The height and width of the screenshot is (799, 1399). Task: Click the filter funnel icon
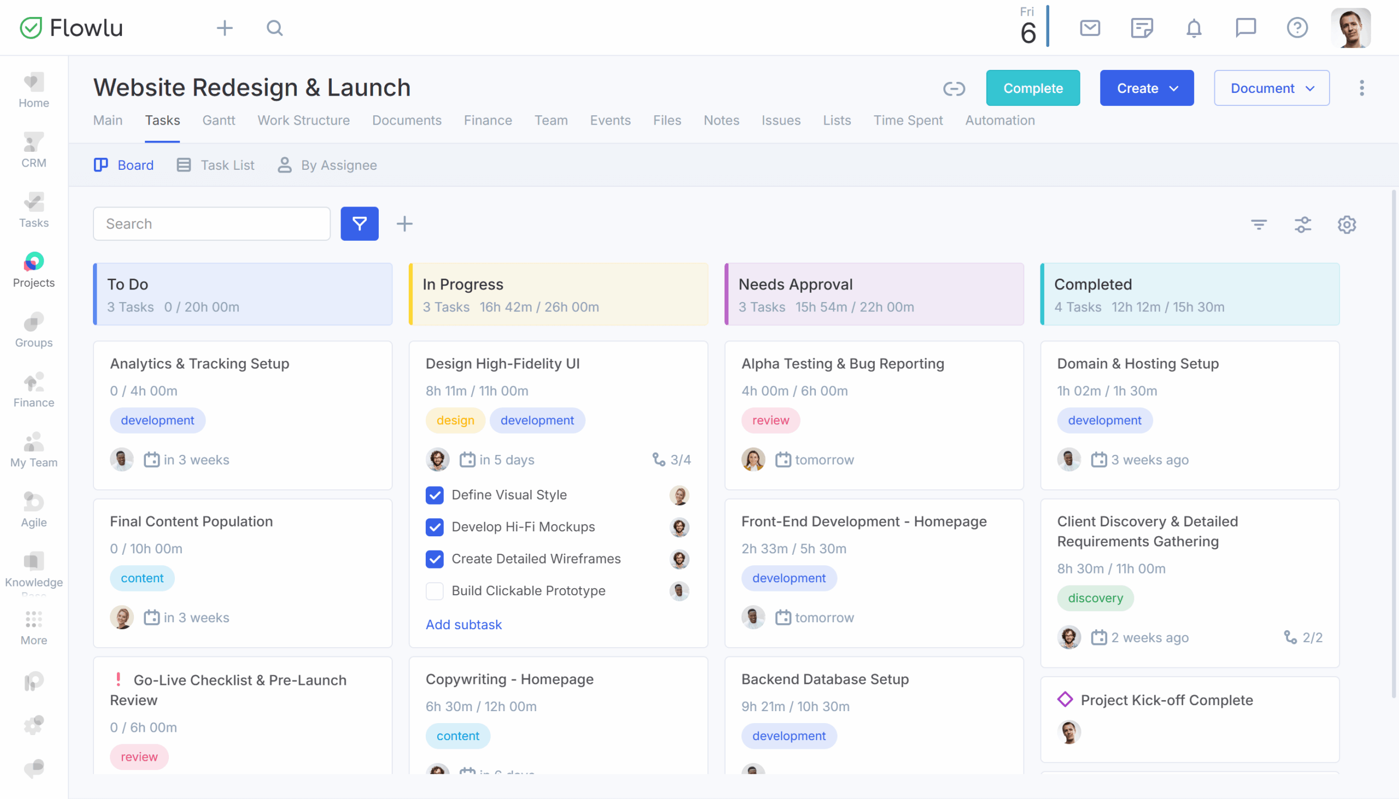360,223
